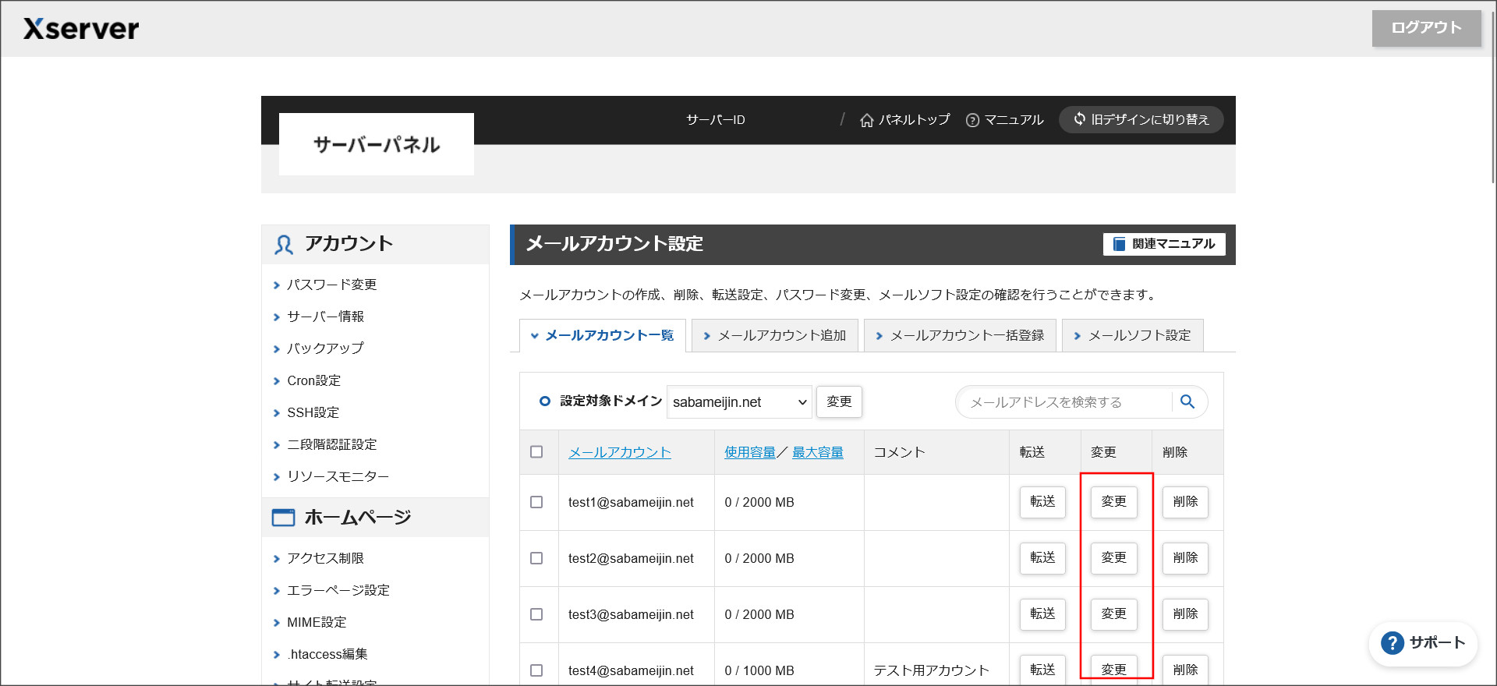Click the ログアウト button

(1426, 28)
